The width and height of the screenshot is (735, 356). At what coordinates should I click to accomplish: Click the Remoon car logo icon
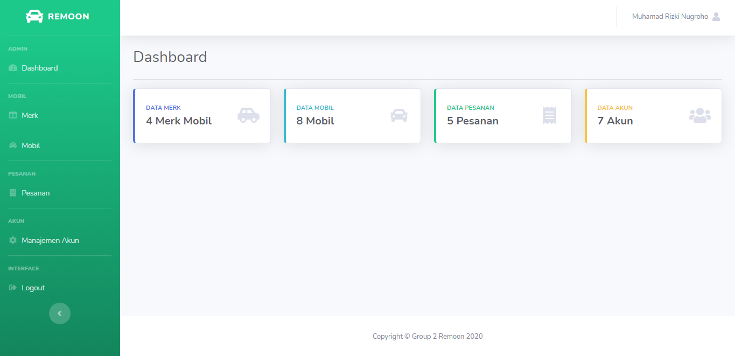coord(34,16)
